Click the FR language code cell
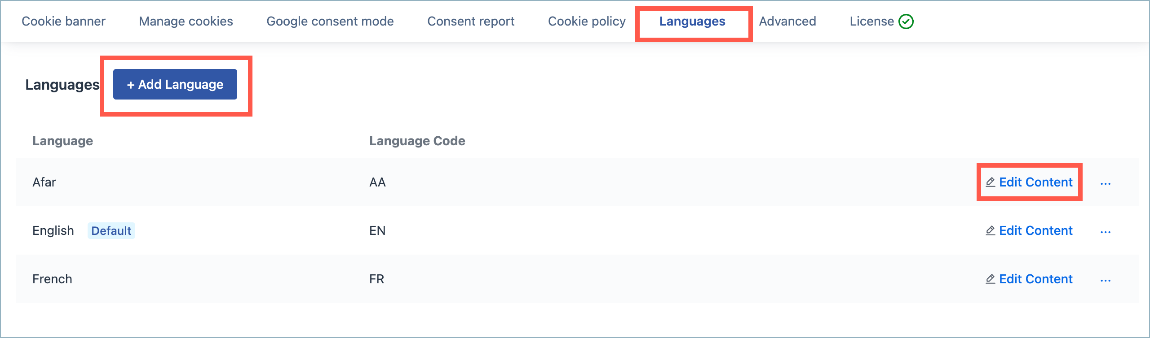This screenshot has height=338, width=1150. [x=376, y=279]
